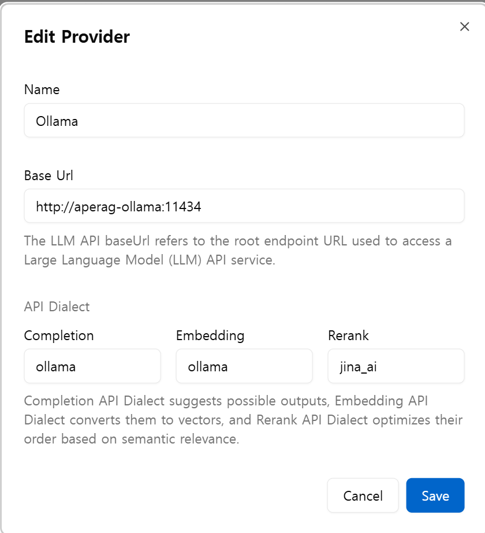Click the Completion label
Screen dimensions: 485x533
point(59,336)
